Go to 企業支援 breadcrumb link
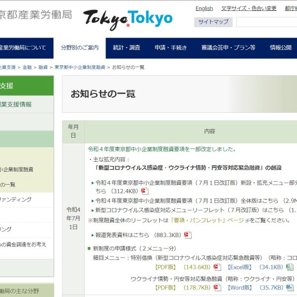This screenshot has width=297, height=297. pyautogui.click(x=8, y=67)
